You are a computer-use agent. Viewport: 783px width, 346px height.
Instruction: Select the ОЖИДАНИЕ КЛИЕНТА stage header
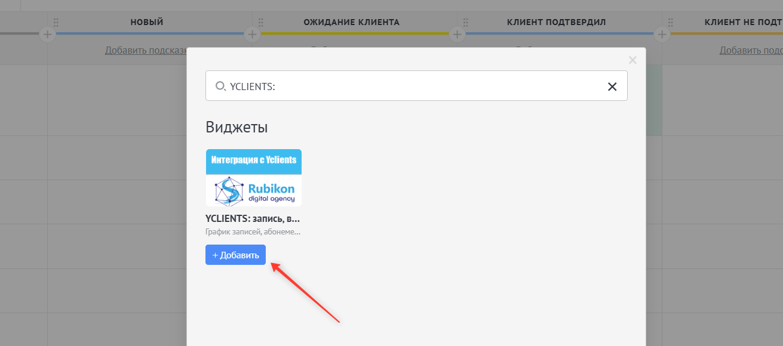351,22
